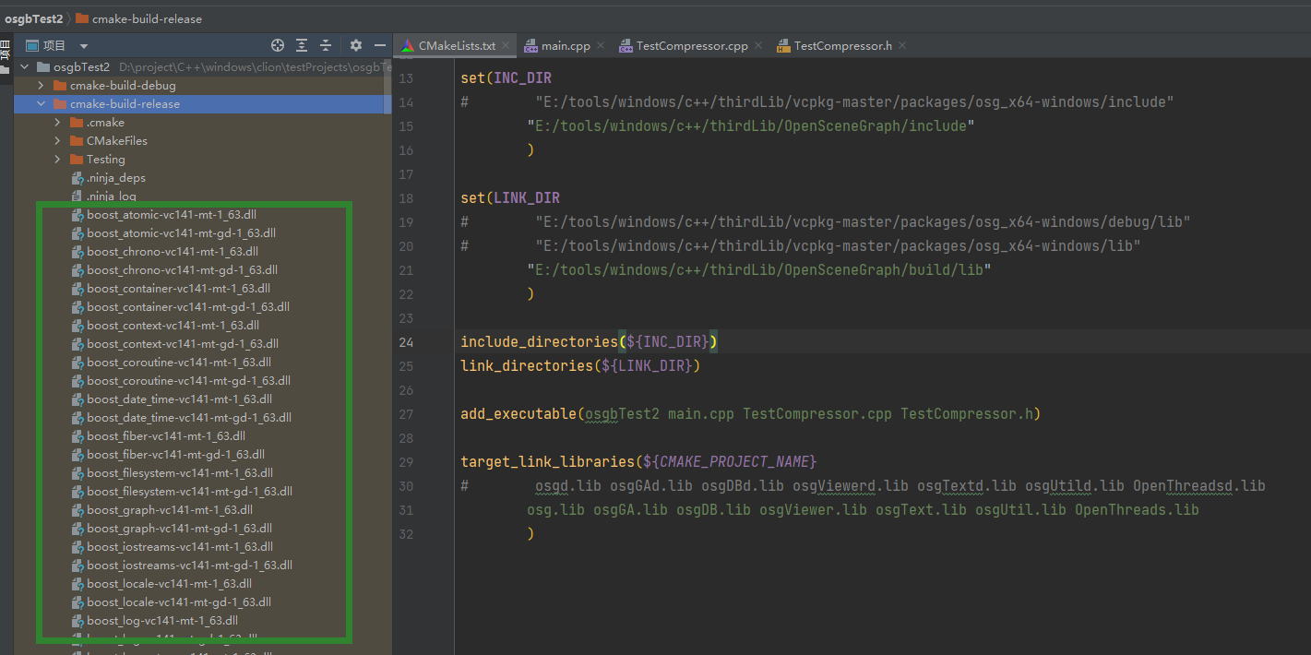Open project panel settings gear

coord(356,45)
